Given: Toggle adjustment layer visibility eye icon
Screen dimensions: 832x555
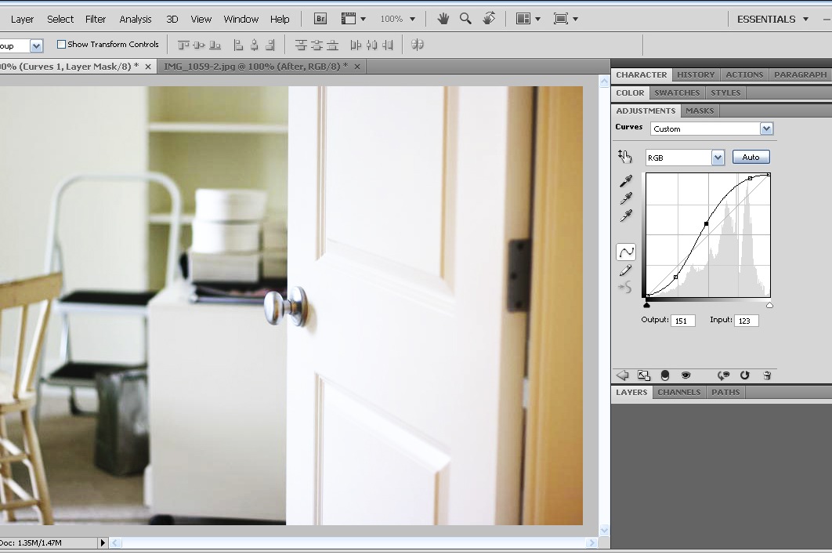Looking at the screenshot, I should click(x=685, y=375).
